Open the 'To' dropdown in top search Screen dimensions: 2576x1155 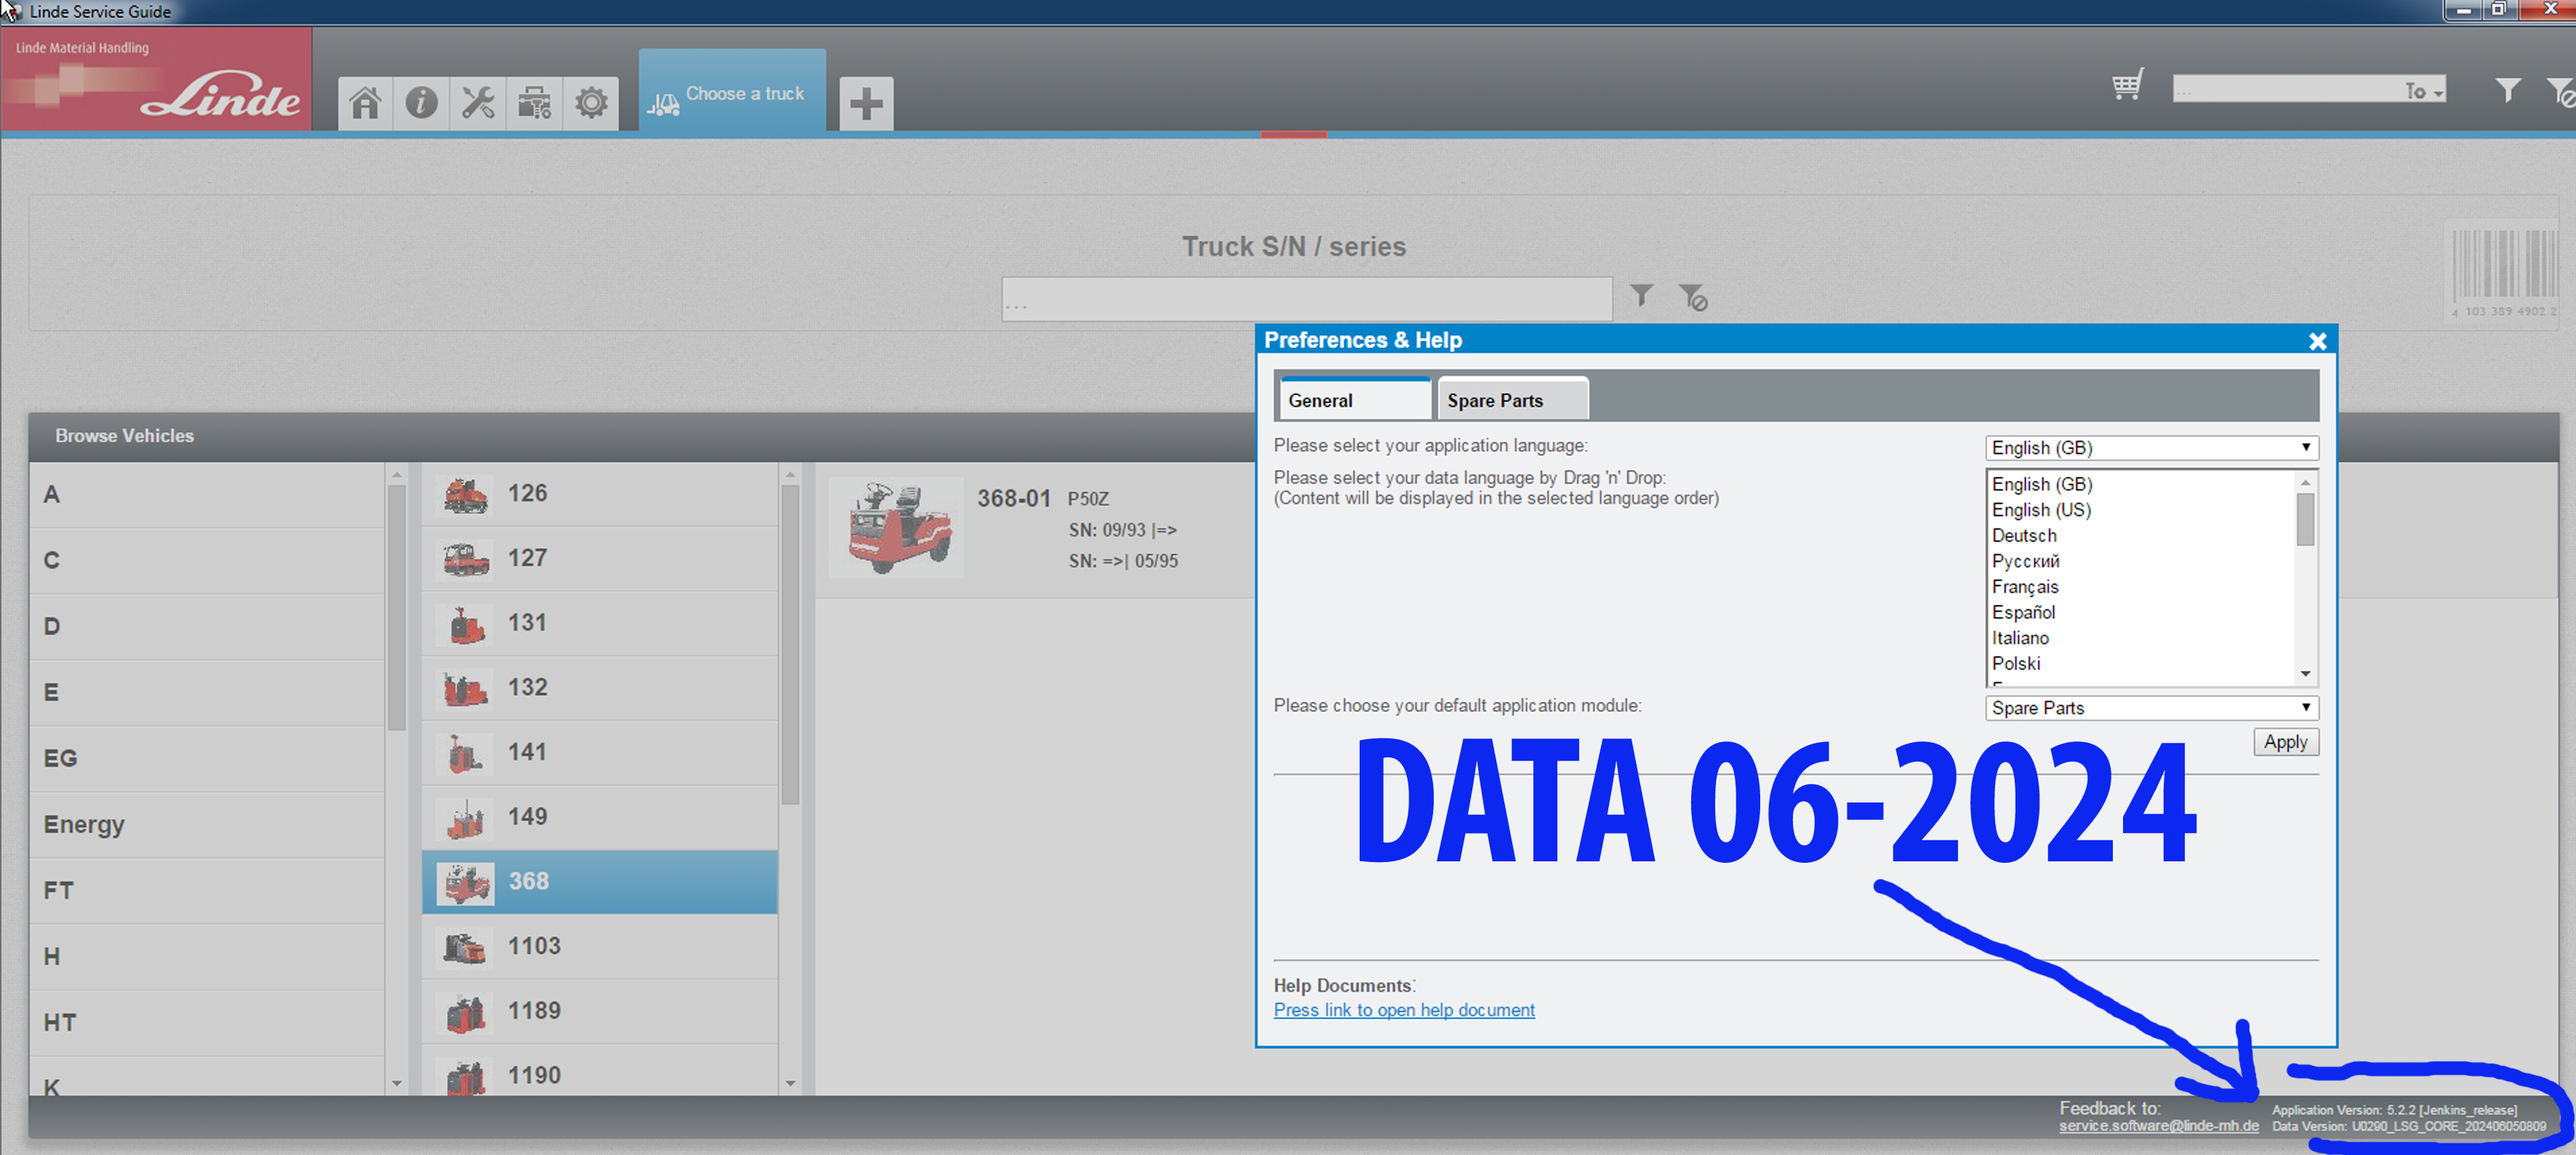2423,91
